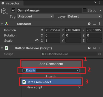Toggle the constrained proportions link on Scale

pyautogui.click(x=37, y=40)
